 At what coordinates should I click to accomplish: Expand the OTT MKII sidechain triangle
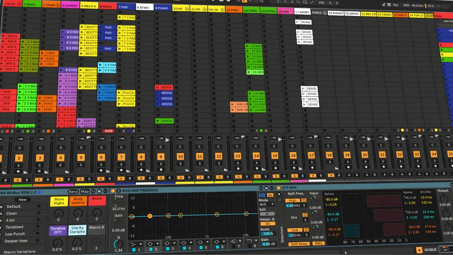pos(279,194)
